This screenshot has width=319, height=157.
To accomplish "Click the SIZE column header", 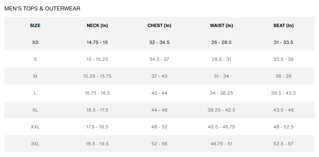I will (35, 26).
